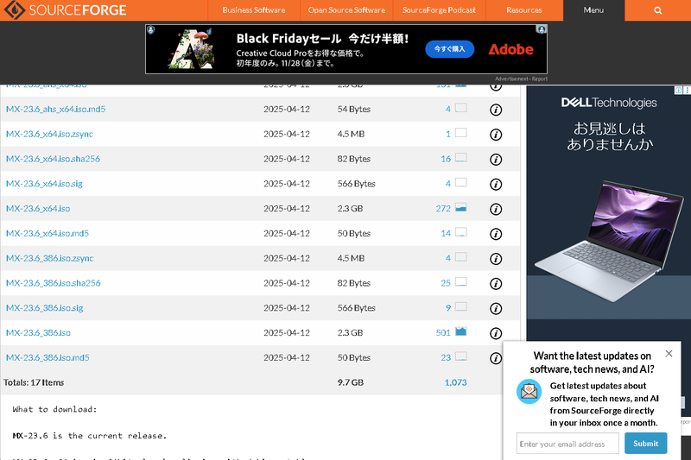Open info icon for MX-23.6_386.iso.sig

pyautogui.click(x=496, y=309)
